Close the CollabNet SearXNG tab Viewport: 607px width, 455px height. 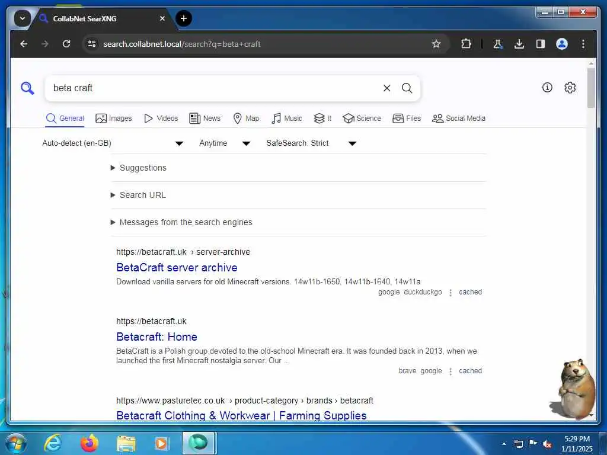point(162,18)
